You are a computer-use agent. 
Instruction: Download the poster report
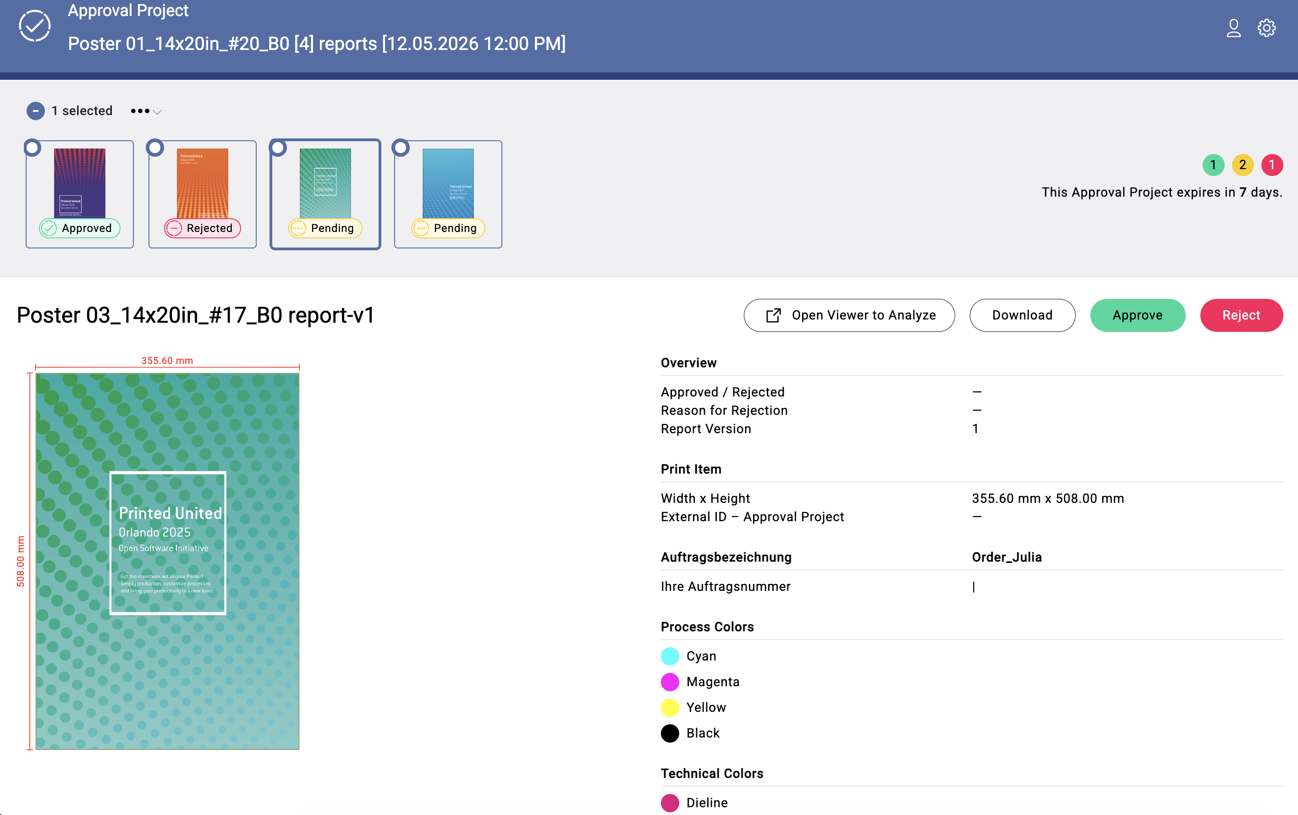click(x=1022, y=315)
